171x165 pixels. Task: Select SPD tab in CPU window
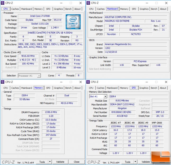tap(48, 9)
